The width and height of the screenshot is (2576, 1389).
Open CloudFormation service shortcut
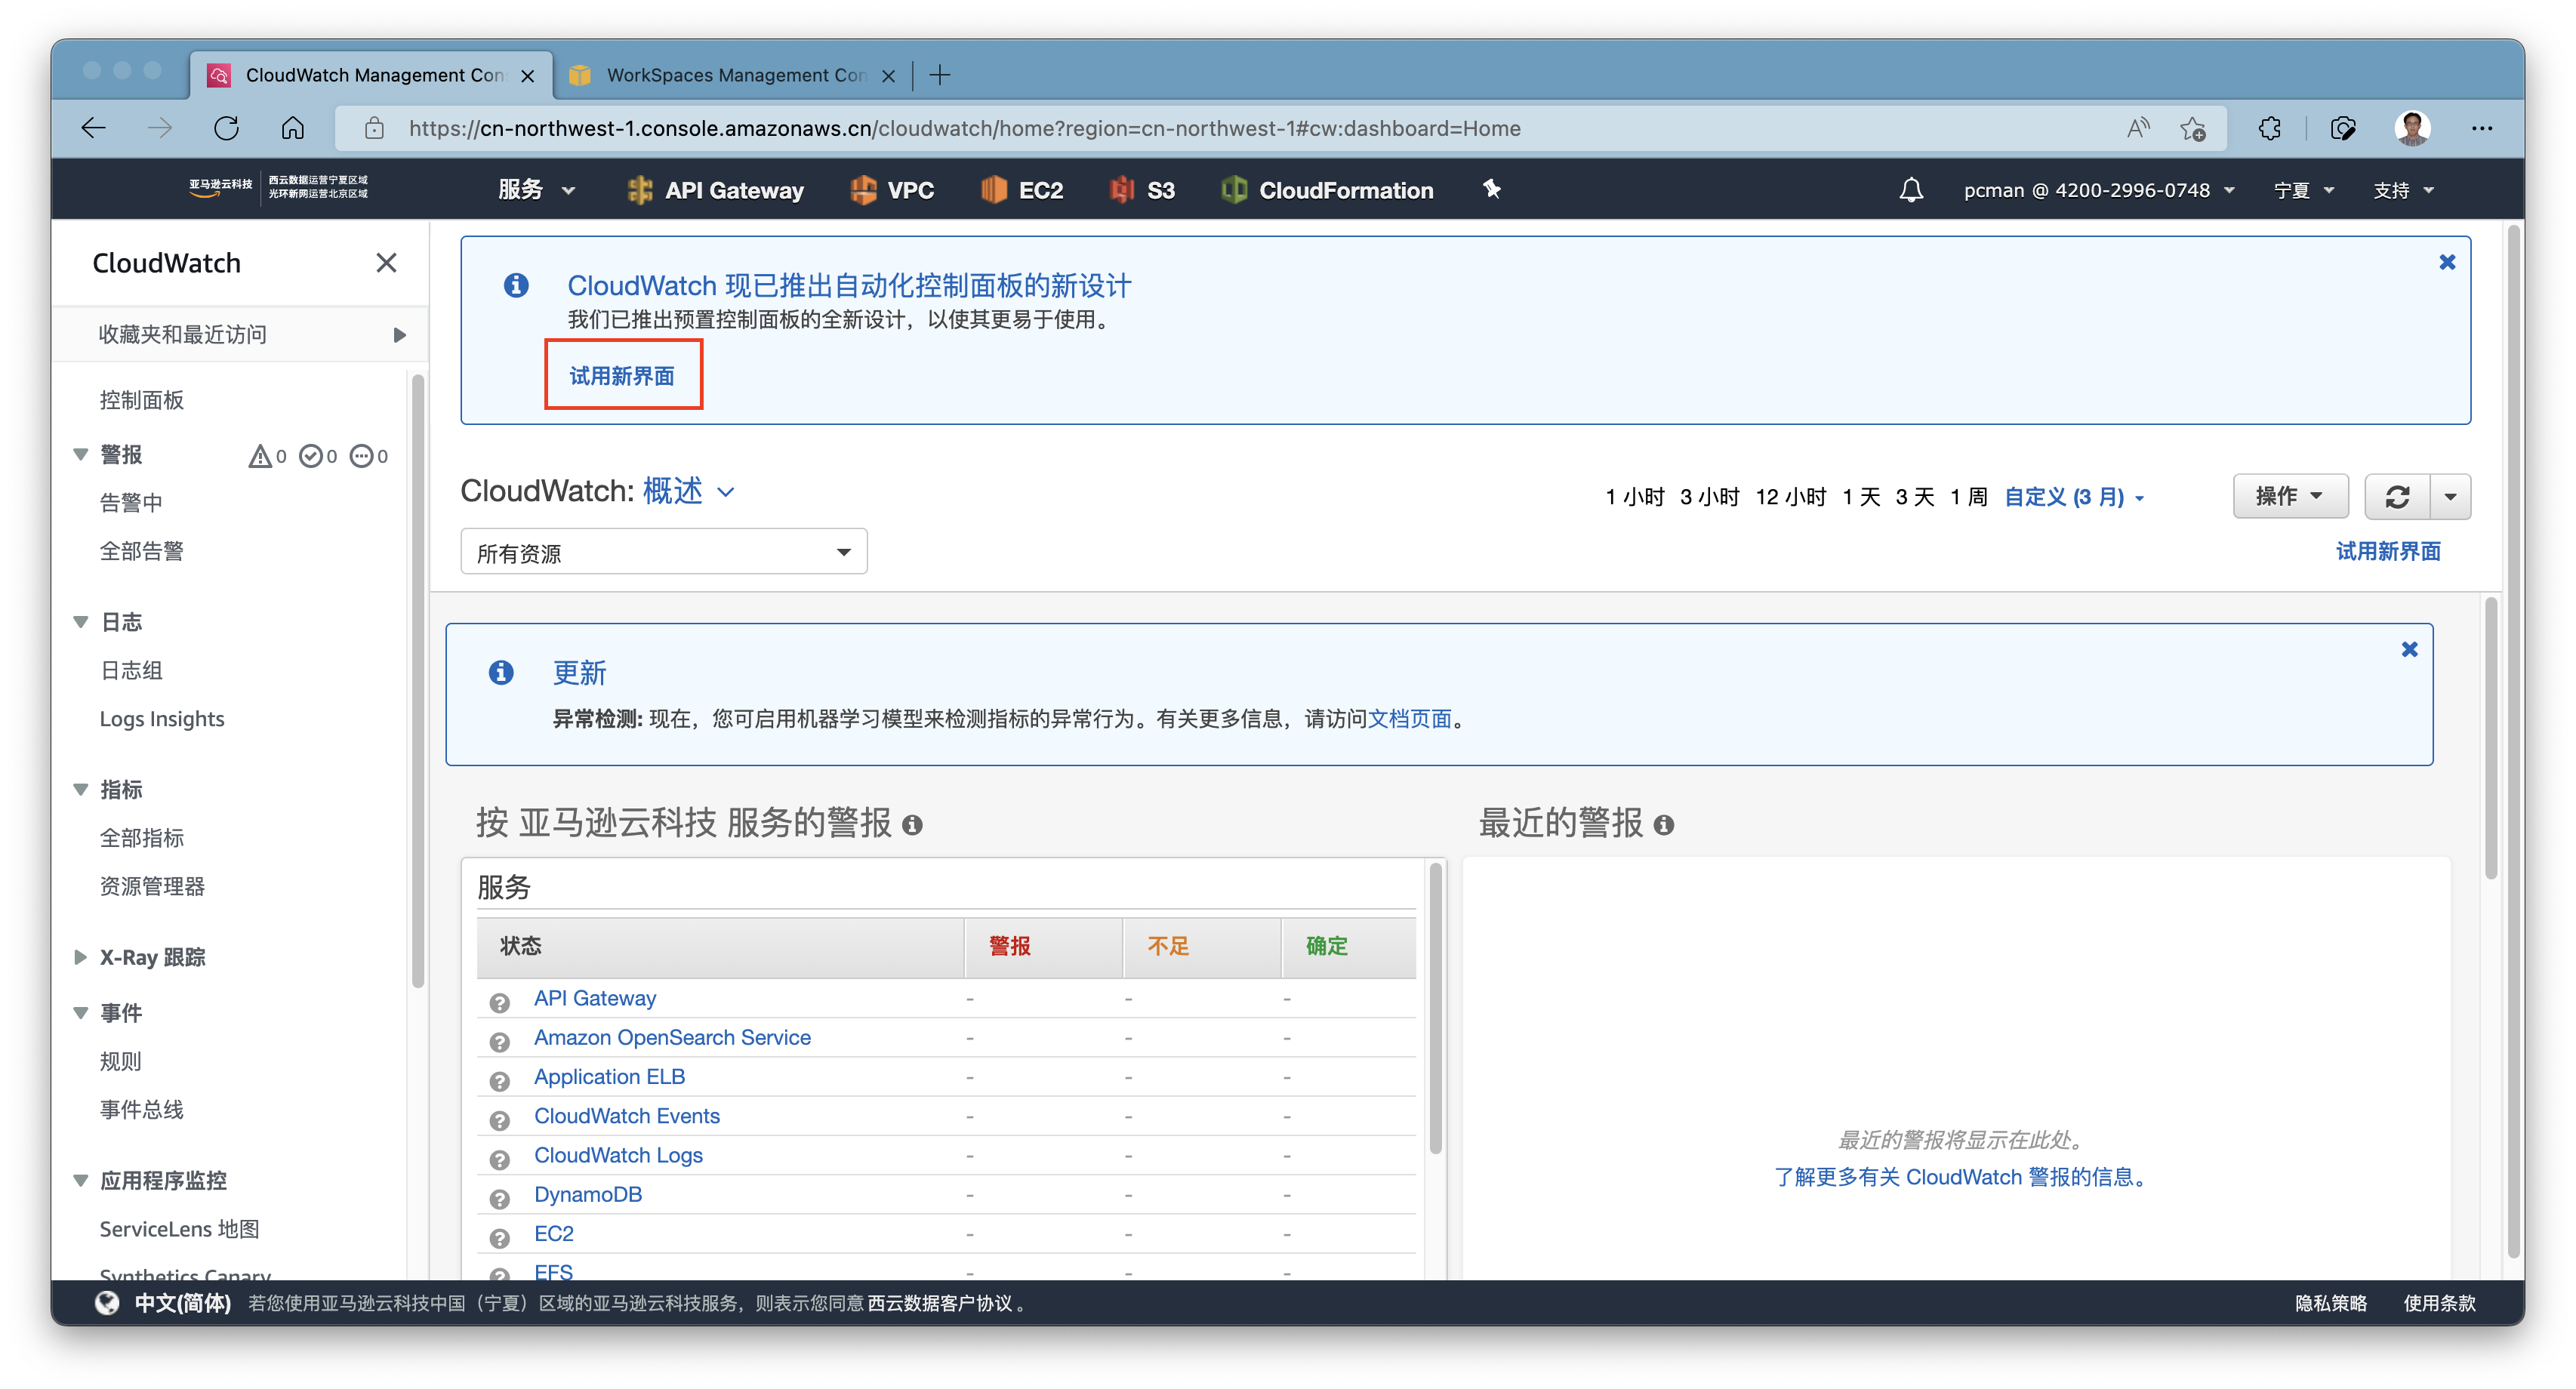(1328, 190)
